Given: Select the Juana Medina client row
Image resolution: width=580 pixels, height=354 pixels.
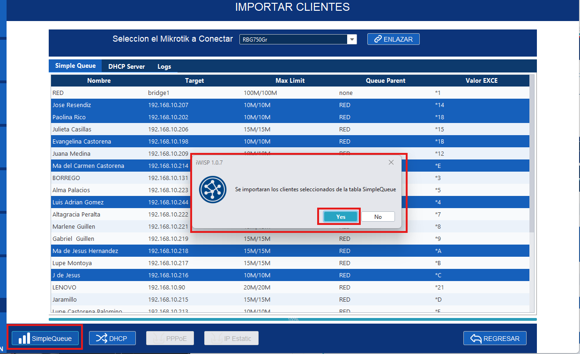Looking at the screenshot, I should [94, 153].
